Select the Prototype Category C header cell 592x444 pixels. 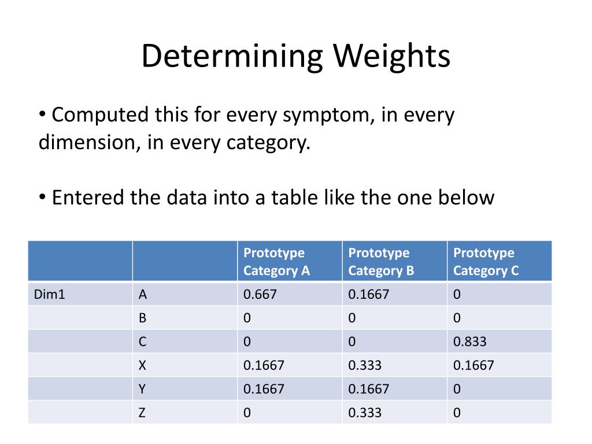(499, 261)
